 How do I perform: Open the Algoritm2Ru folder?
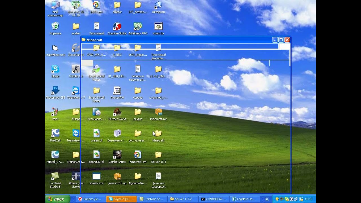(138, 178)
